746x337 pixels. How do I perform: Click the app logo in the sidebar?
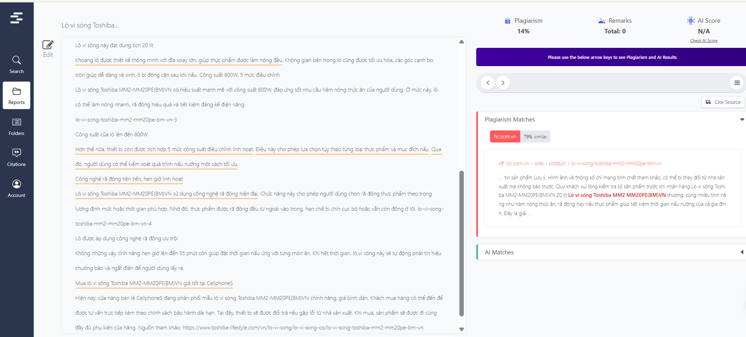17,18
